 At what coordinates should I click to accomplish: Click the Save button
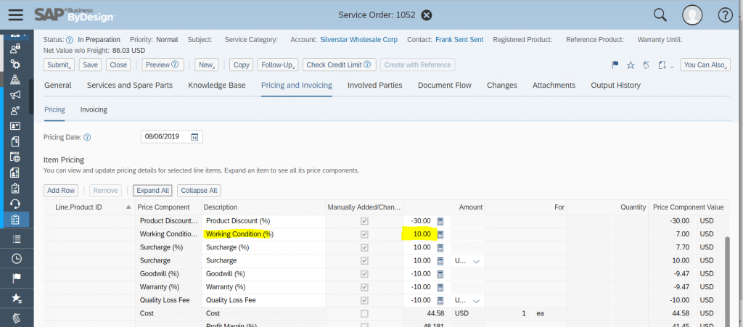pos(90,65)
